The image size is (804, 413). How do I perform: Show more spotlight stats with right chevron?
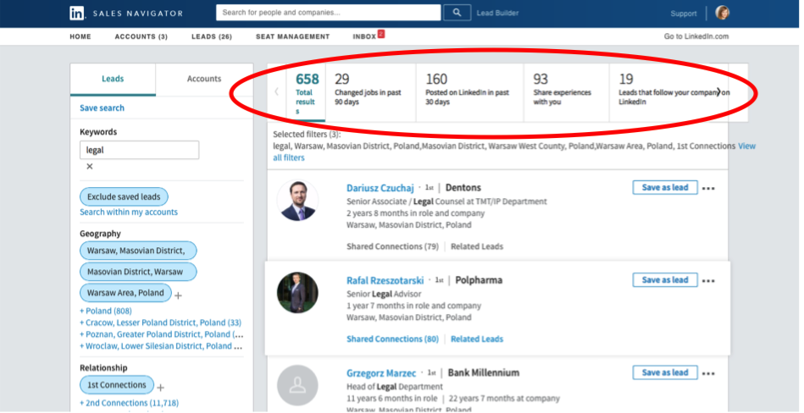pyautogui.click(x=719, y=91)
